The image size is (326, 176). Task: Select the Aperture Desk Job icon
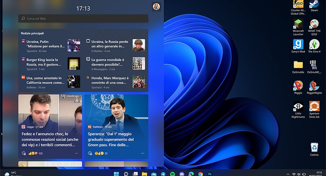pos(314,107)
